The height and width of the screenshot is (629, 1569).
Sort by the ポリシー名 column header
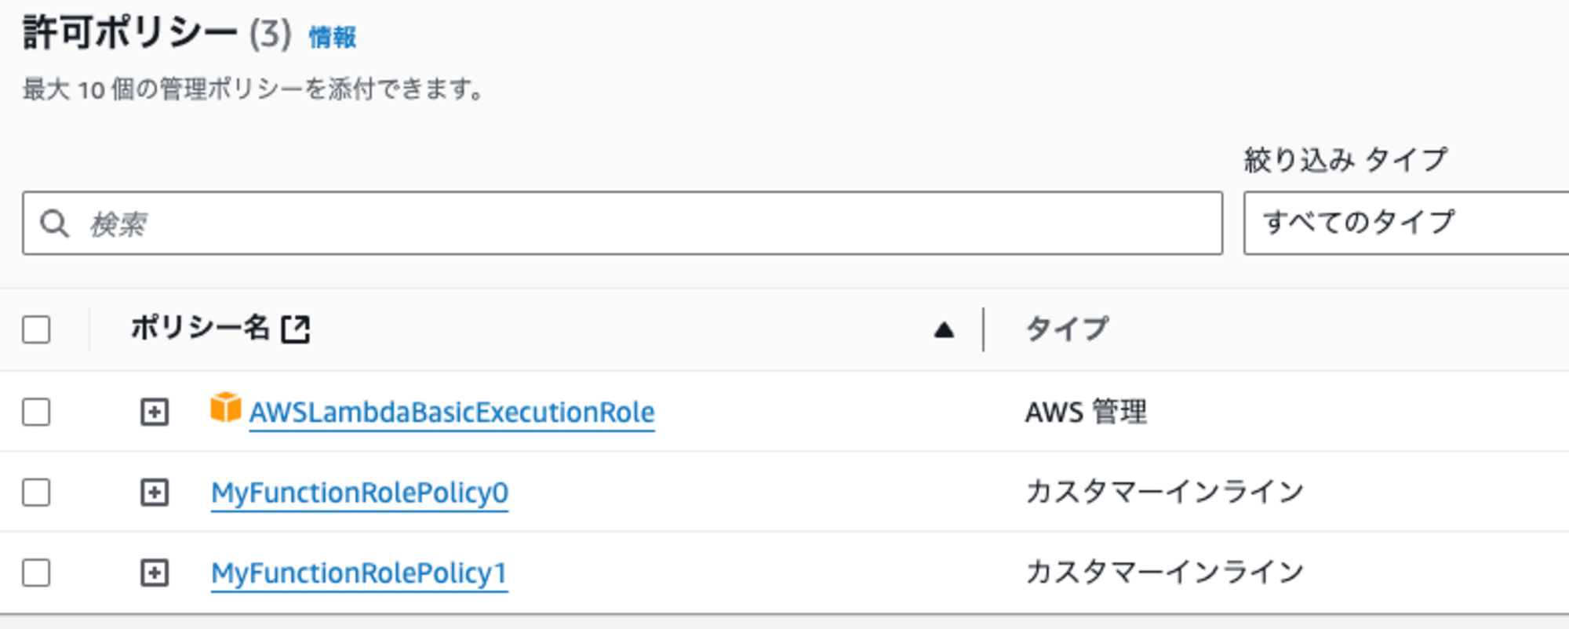tap(200, 328)
